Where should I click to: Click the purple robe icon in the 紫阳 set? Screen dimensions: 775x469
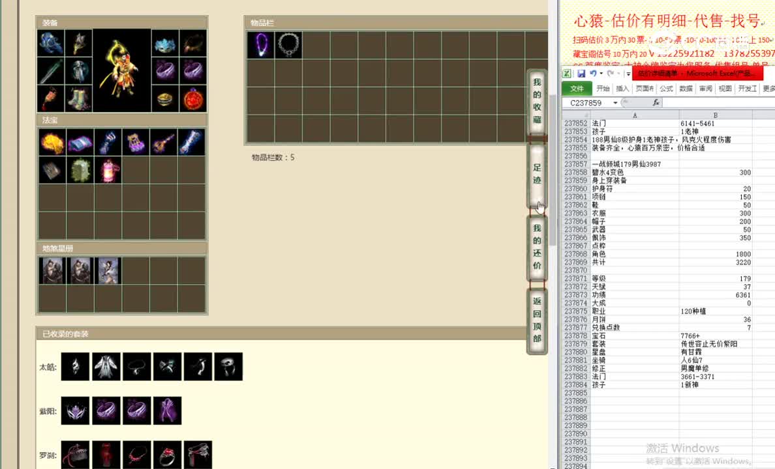coord(168,410)
